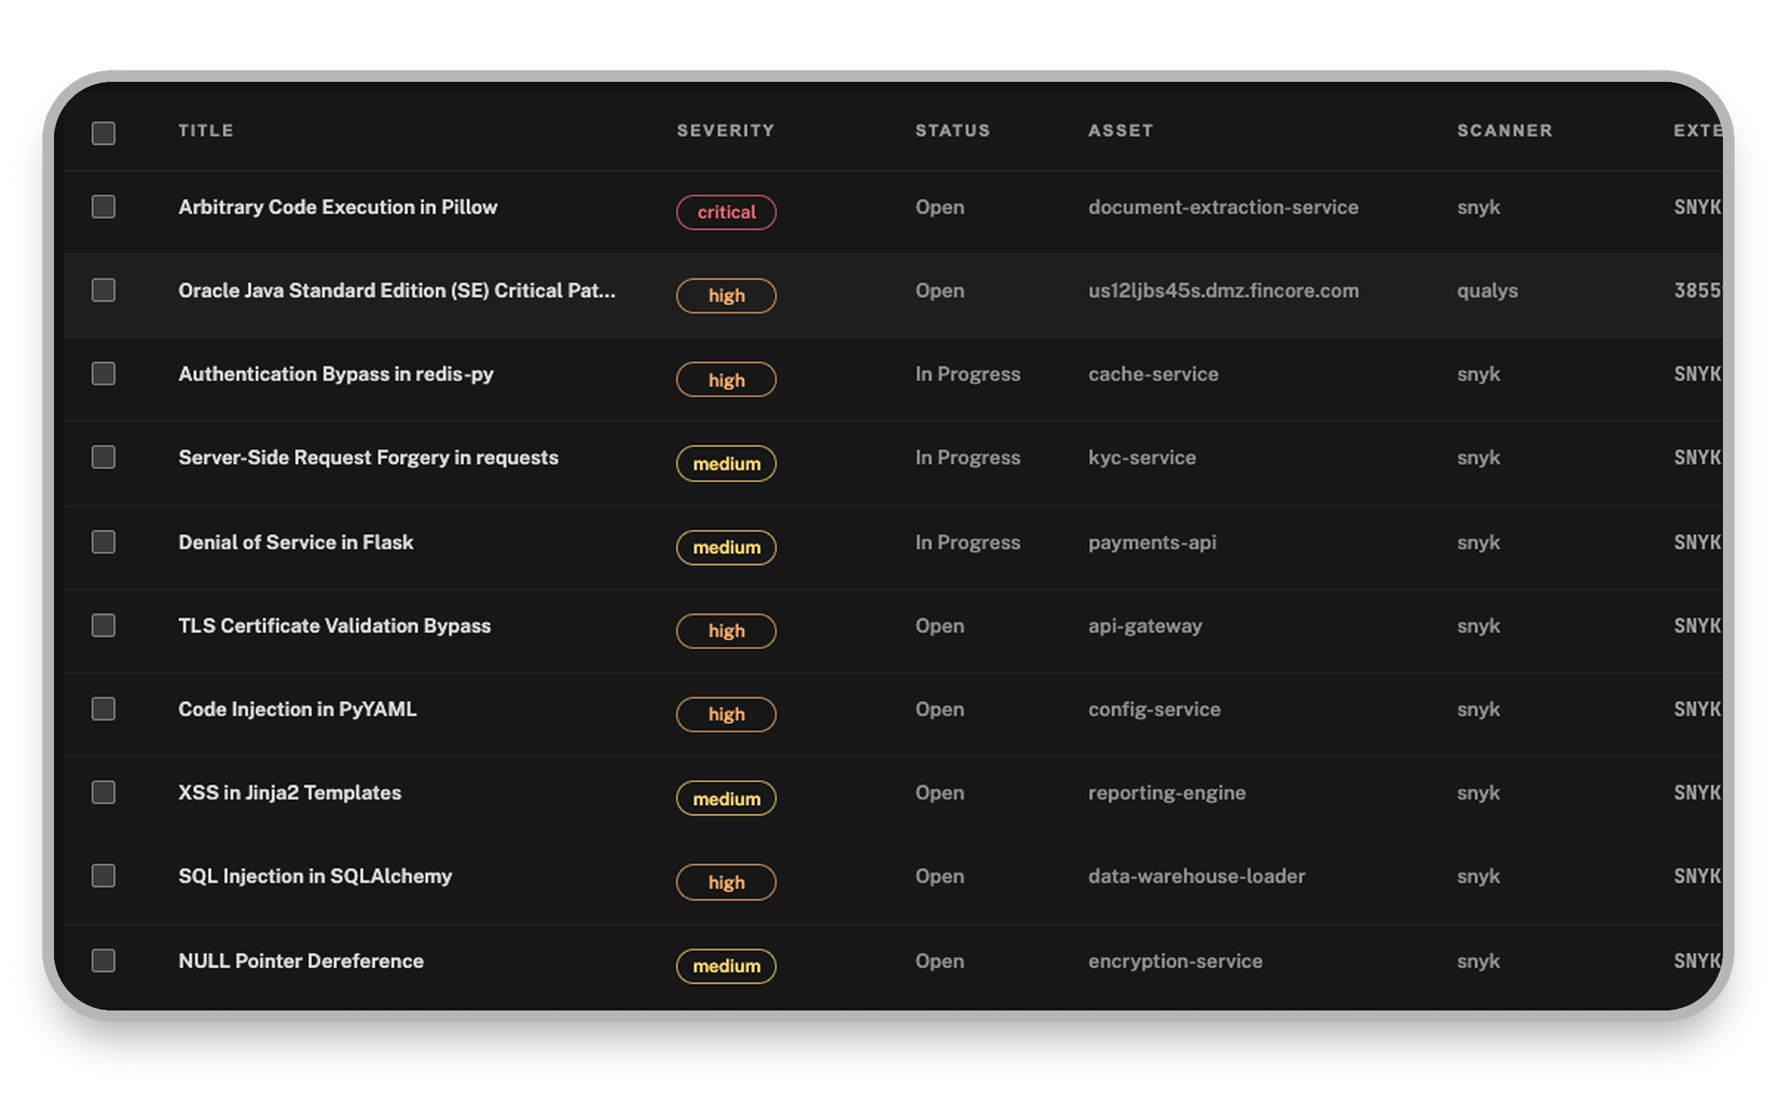Toggle checkbox for Authentication Bypass in redis-py
The width and height of the screenshot is (1777, 1093).
click(x=103, y=374)
